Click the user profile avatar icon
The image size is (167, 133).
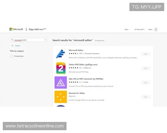point(156,29)
